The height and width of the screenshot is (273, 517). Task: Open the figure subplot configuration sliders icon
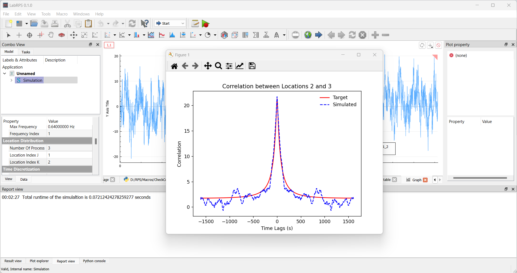(229, 66)
